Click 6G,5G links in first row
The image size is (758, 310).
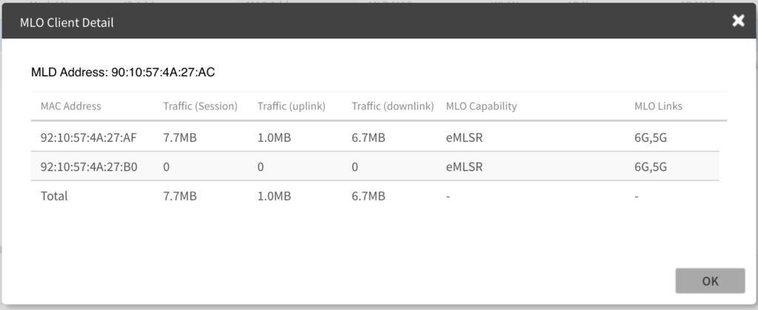651,137
